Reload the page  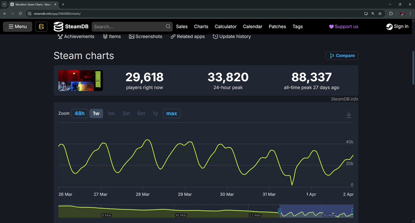(x=20, y=13)
